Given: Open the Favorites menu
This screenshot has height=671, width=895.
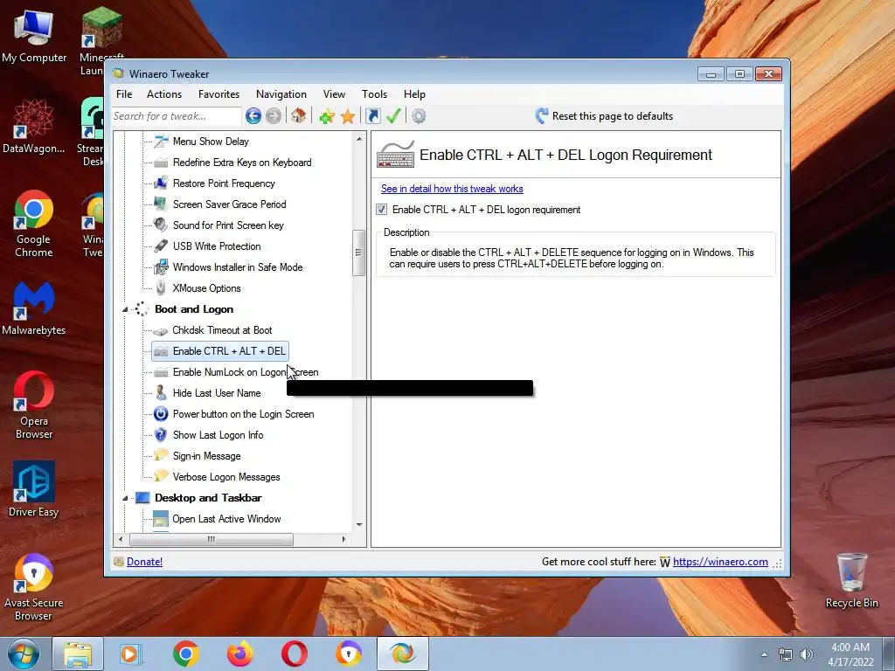Looking at the screenshot, I should (219, 94).
